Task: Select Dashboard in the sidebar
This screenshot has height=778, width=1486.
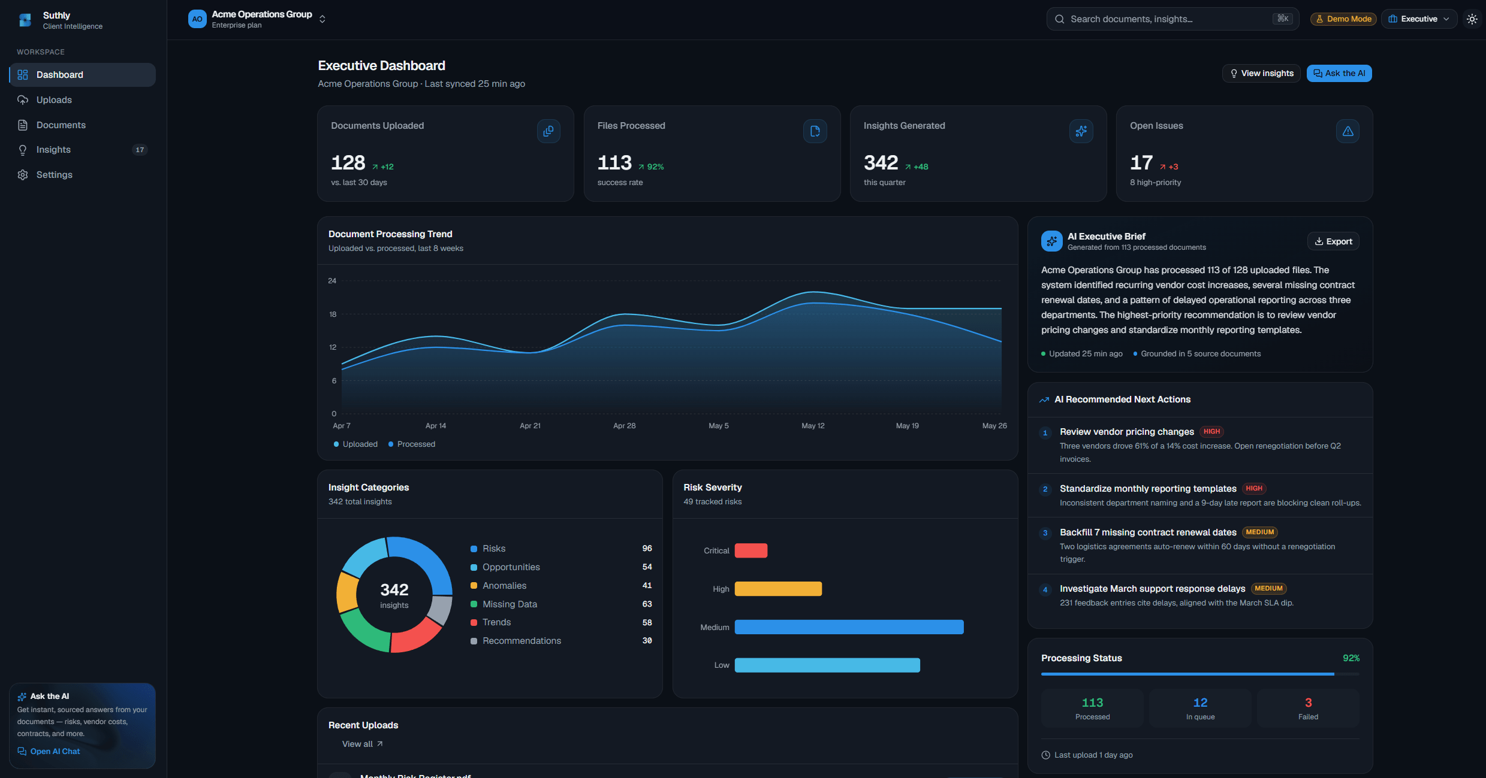Action: (x=82, y=75)
